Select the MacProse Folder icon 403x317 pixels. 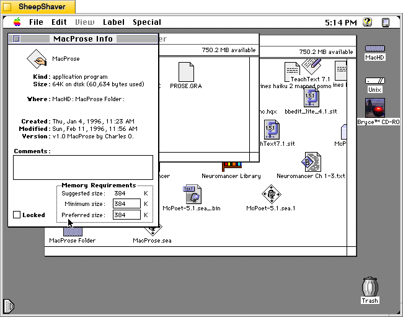click(x=73, y=231)
